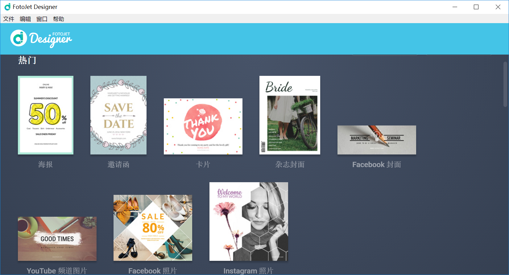Select the Welcome Instagram photo thumbnail
Screen dimensions: 509x275
(x=249, y=221)
